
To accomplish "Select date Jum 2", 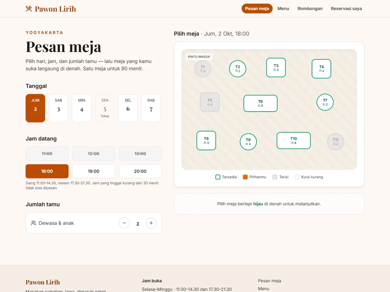I will [x=35, y=108].
